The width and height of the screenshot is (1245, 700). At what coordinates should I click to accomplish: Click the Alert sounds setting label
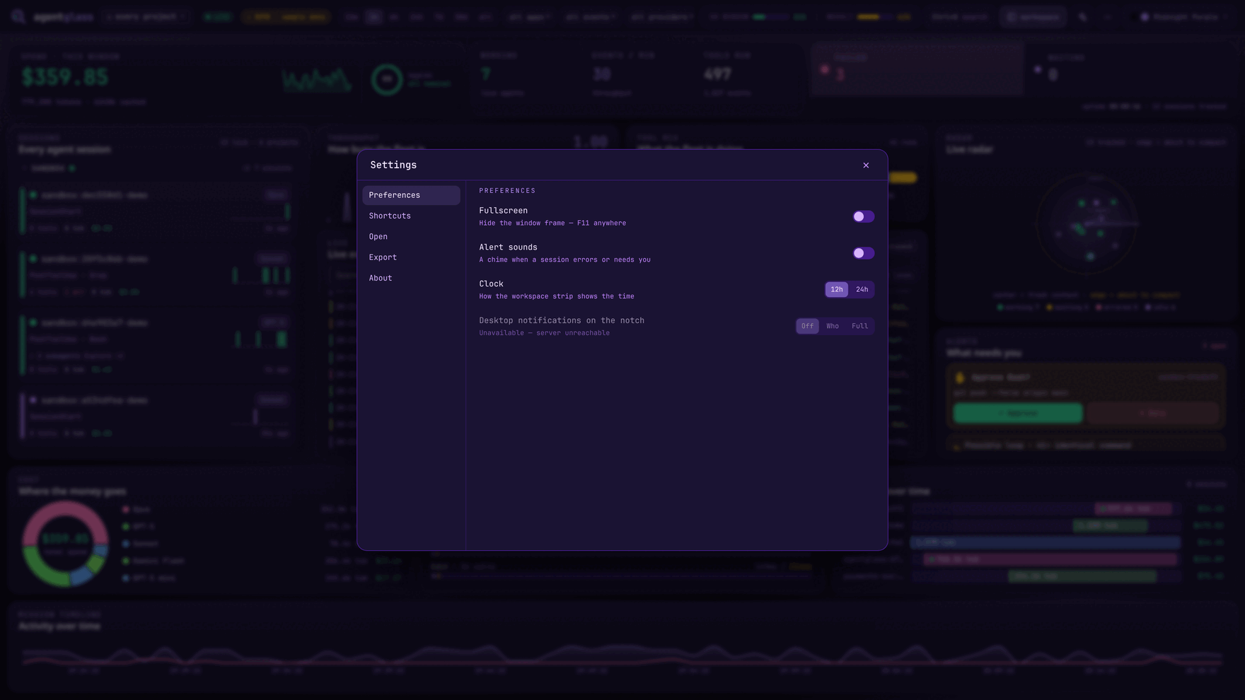coord(508,247)
